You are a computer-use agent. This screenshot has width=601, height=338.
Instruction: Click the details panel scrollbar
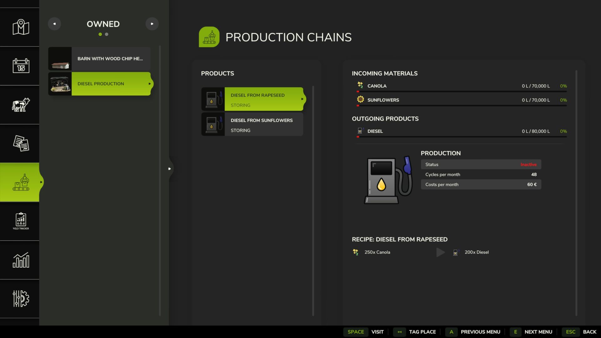(576, 193)
